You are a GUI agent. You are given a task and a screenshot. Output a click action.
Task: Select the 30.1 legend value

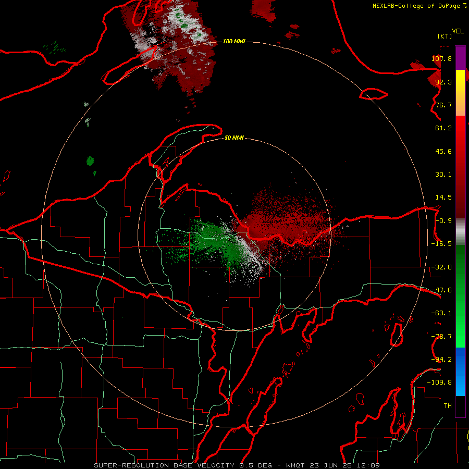[443, 175]
